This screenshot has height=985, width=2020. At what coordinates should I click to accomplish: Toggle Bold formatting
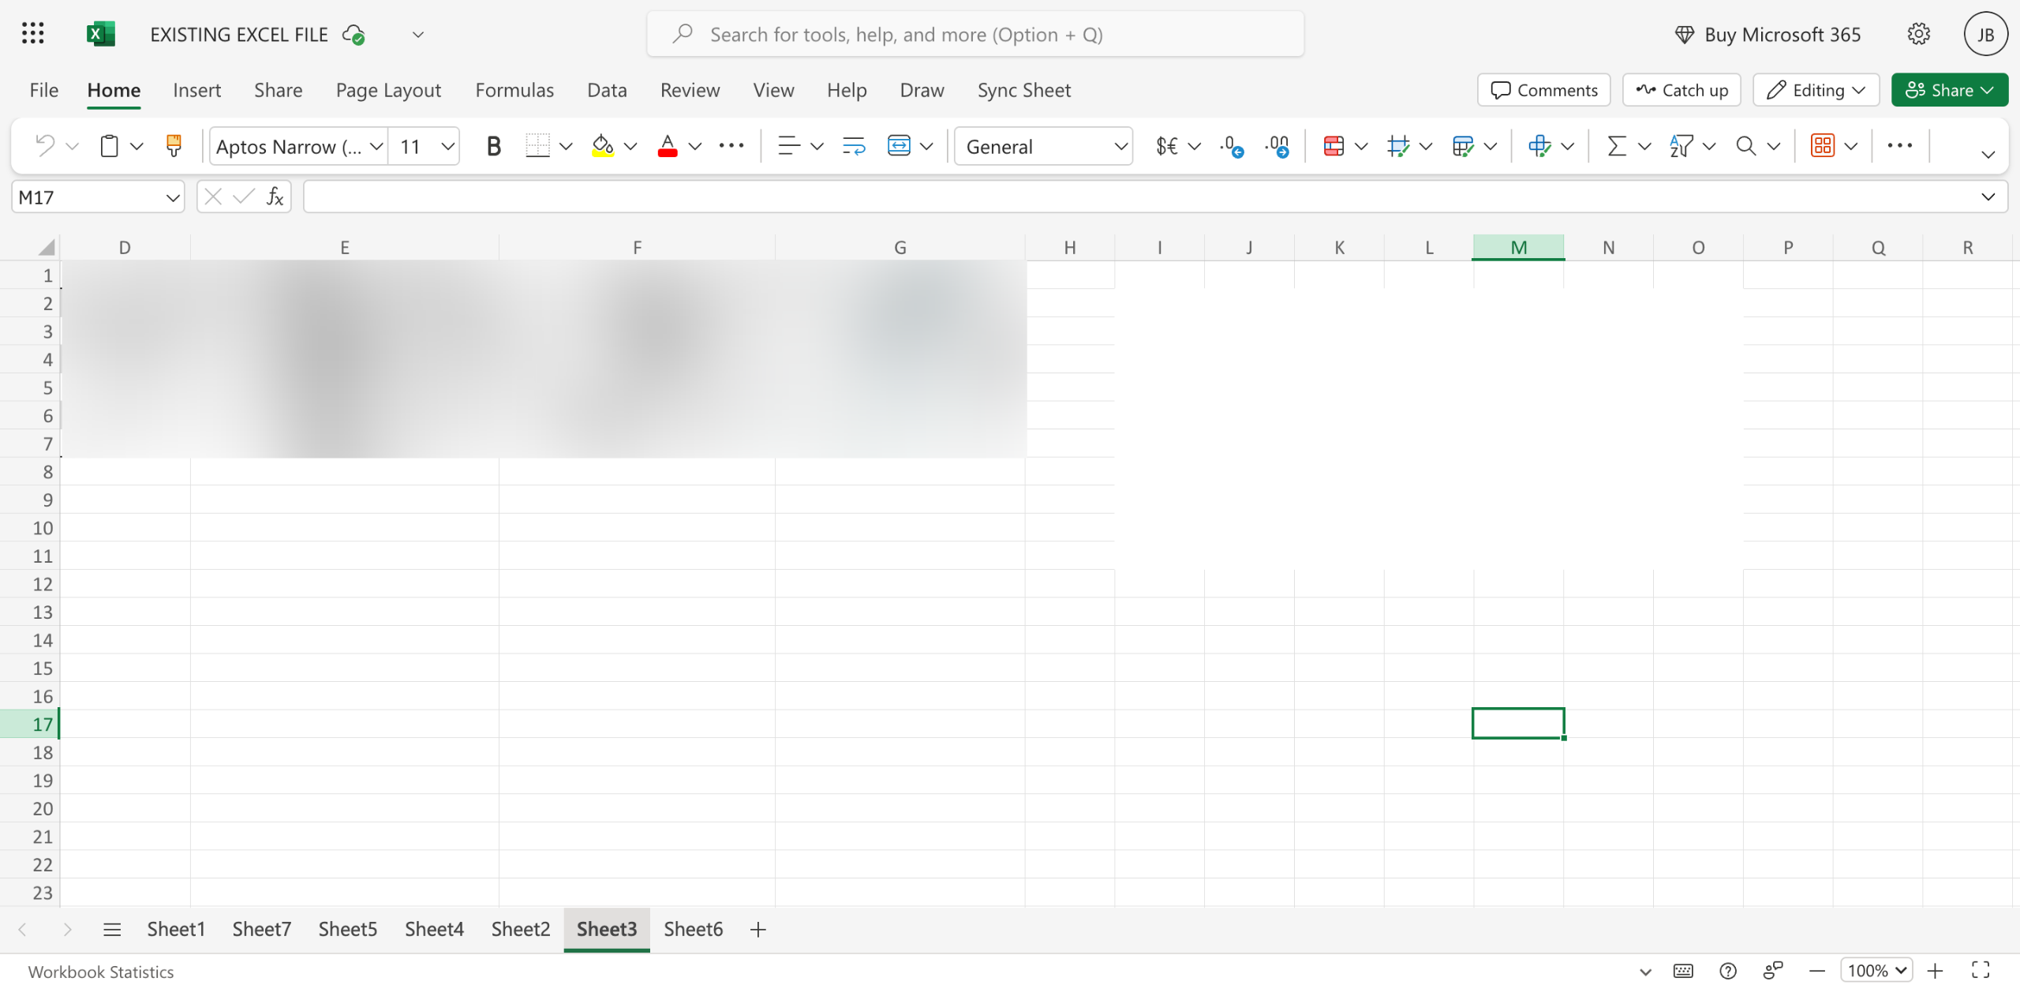[493, 146]
